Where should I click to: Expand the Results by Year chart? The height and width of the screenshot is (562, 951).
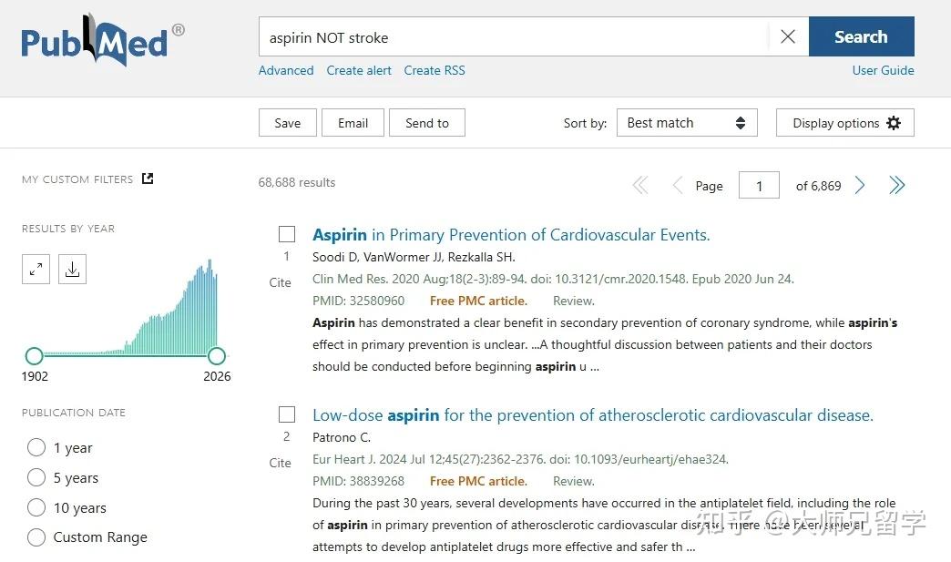(36, 269)
